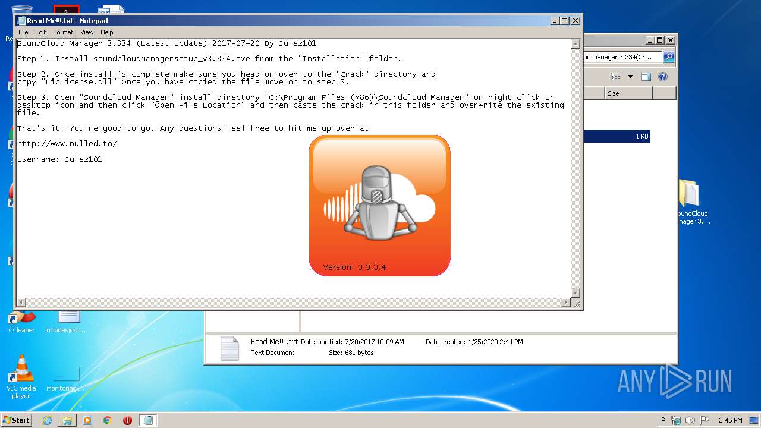The width and height of the screenshot is (761, 428).
Task: Open the volume speaker tray icon
Action: coord(690,420)
